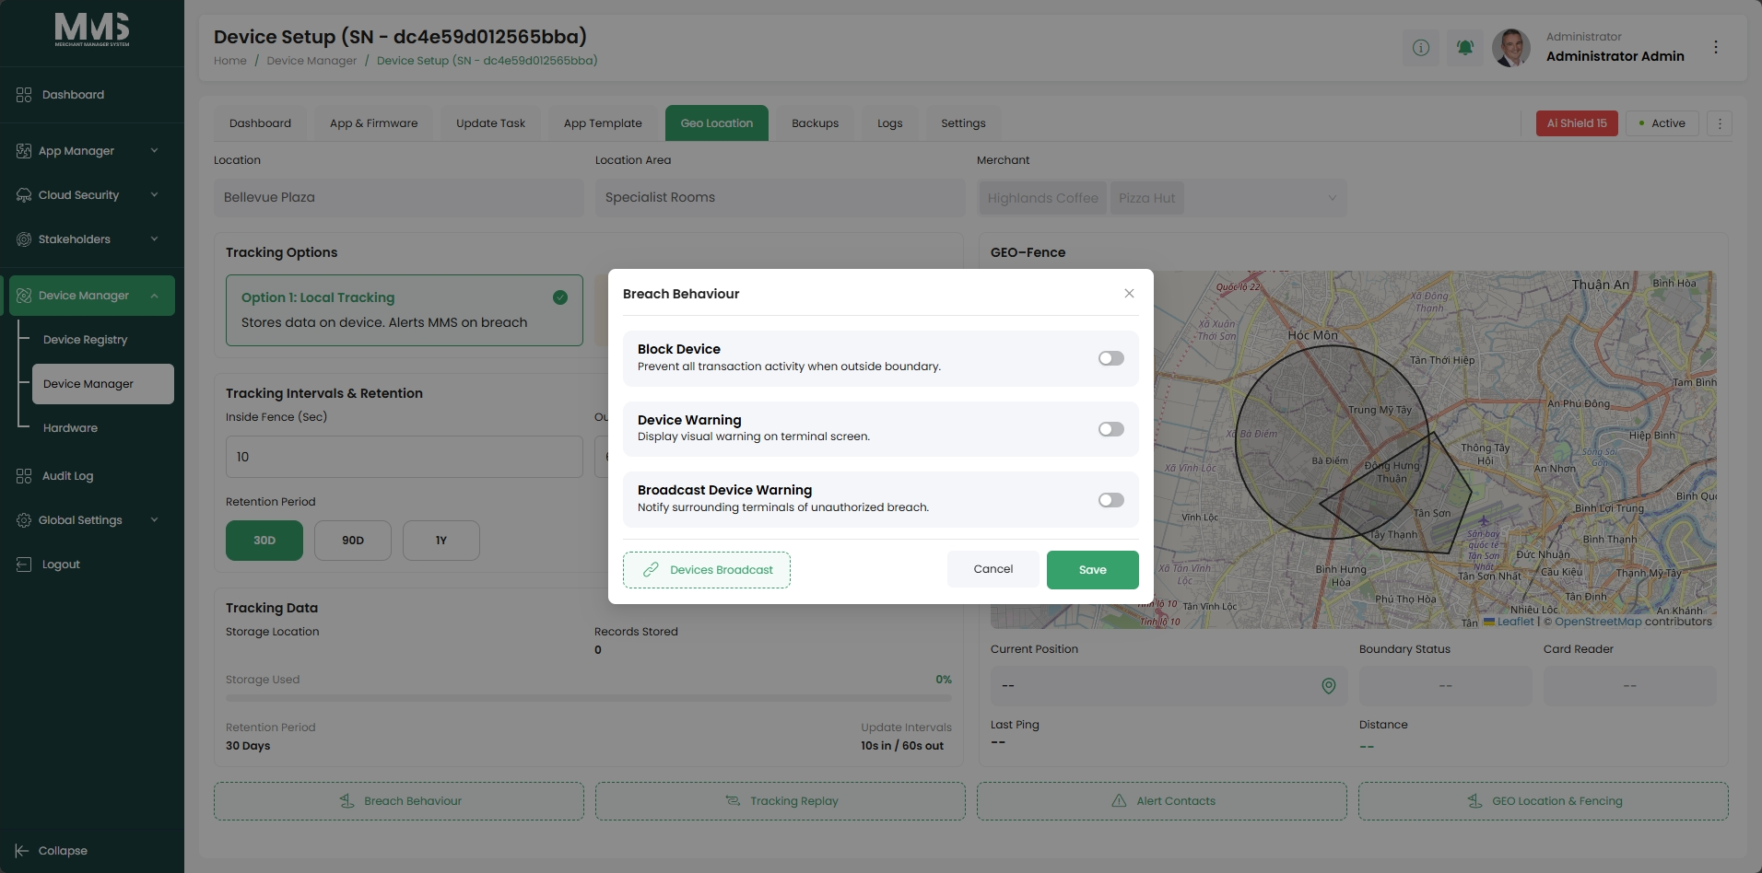Collapse the sidebar with Collapse arrow
The height and width of the screenshot is (873, 1762).
point(22,851)
